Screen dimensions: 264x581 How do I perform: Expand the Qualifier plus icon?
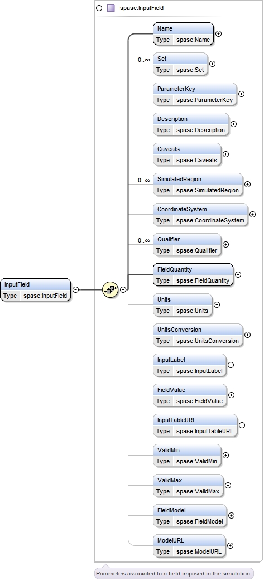point(225,245)
